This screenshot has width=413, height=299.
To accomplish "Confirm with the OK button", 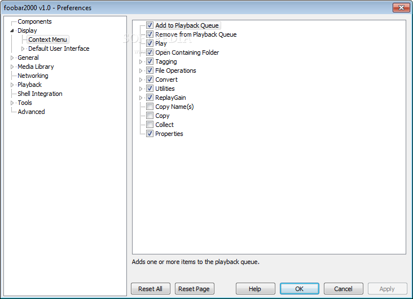I will click(x=299, y=289).
